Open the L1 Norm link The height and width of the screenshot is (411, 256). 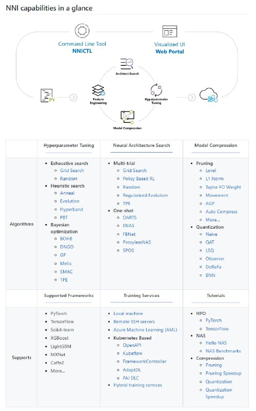pyautogui.click(x=214, y=178)
